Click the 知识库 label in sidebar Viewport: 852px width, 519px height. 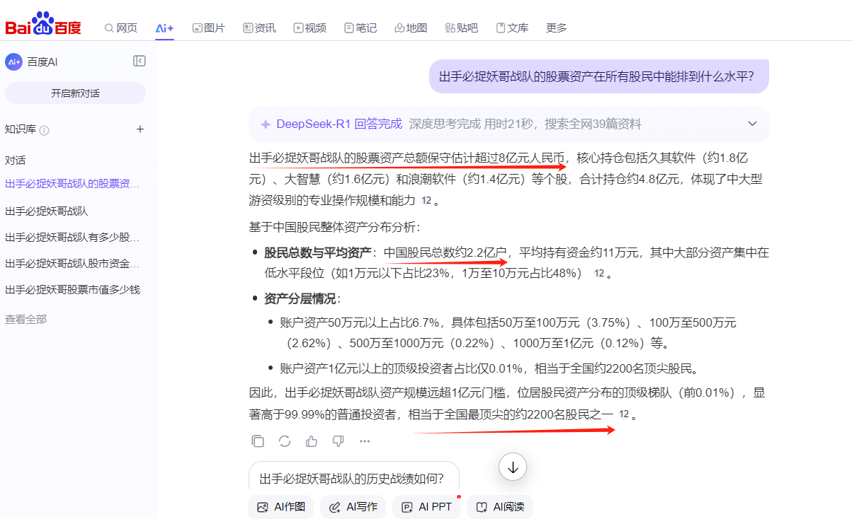(x=21, y=129)
